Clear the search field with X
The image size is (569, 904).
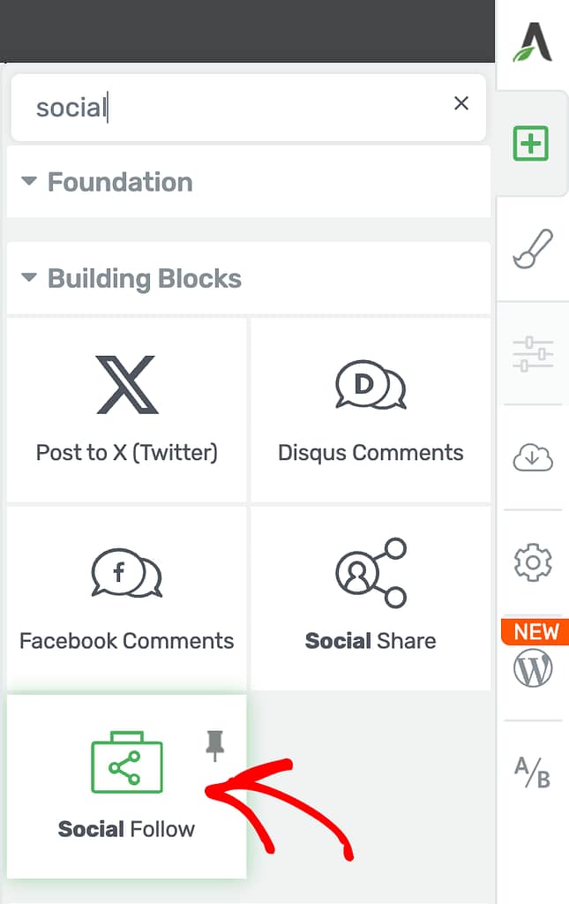(x=460, y=103)
